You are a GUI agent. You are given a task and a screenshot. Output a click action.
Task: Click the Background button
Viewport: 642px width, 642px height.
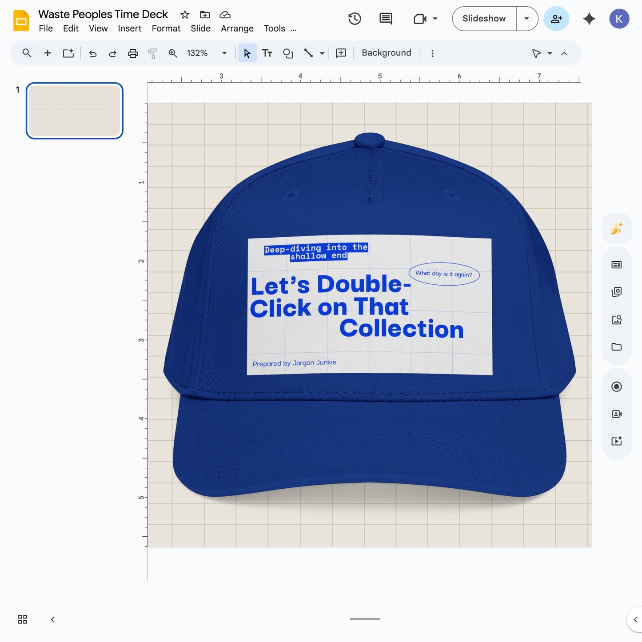click(x=387, y=53)
